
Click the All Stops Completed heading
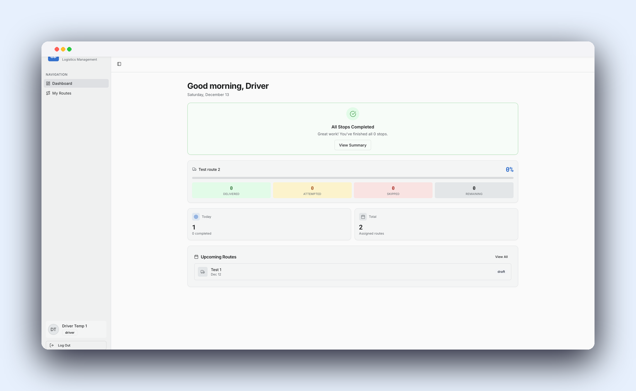pyautogui.click(x=353, y=127)
